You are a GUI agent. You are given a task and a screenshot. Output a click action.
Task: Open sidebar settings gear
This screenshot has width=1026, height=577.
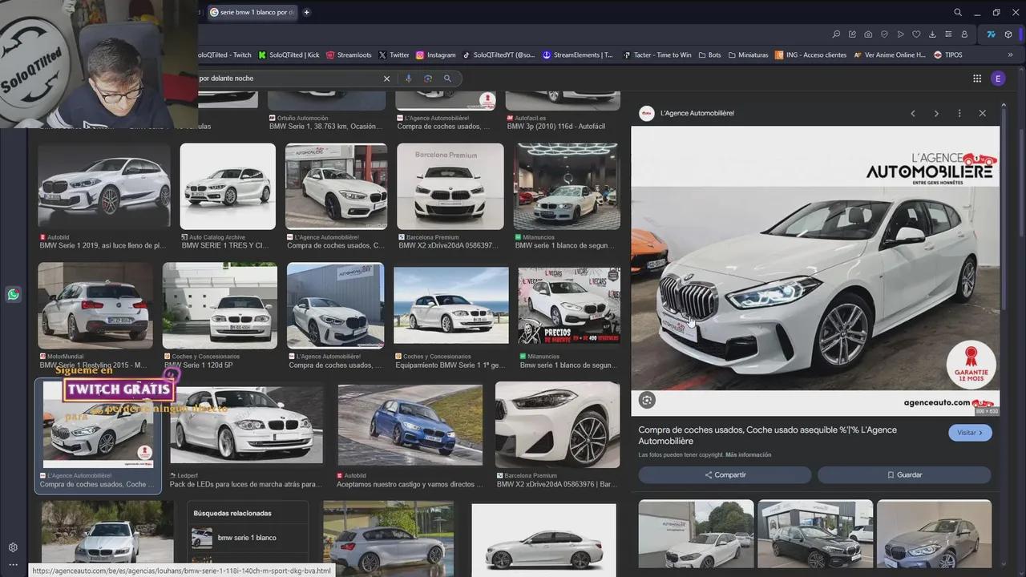13,547
